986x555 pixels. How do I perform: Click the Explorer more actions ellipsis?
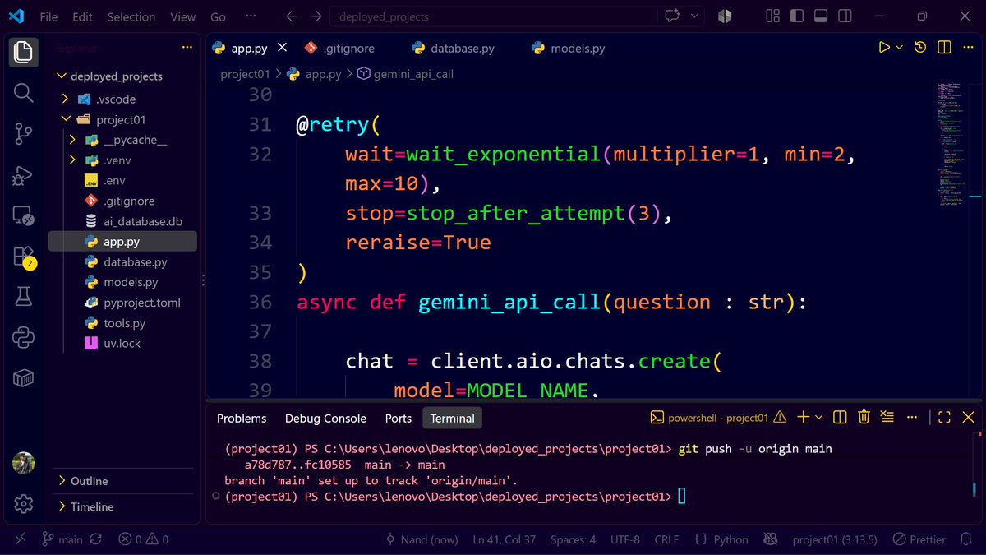click(187, 48)
